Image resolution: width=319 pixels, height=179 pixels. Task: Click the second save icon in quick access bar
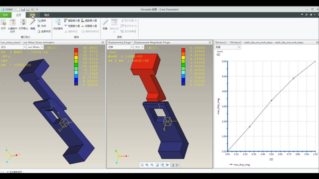28,10
